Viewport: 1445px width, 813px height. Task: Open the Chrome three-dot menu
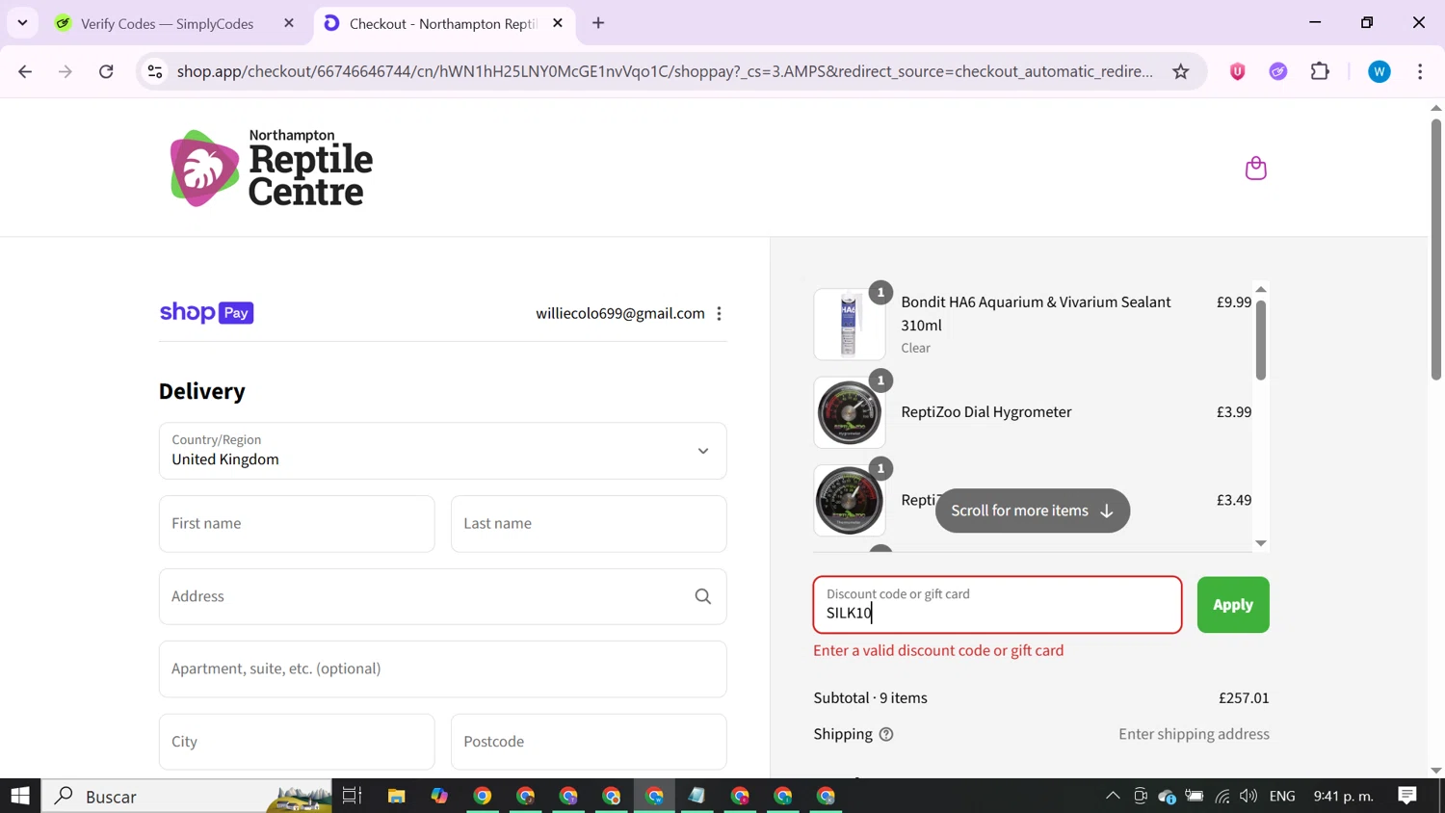click(x=1420, y=71)
